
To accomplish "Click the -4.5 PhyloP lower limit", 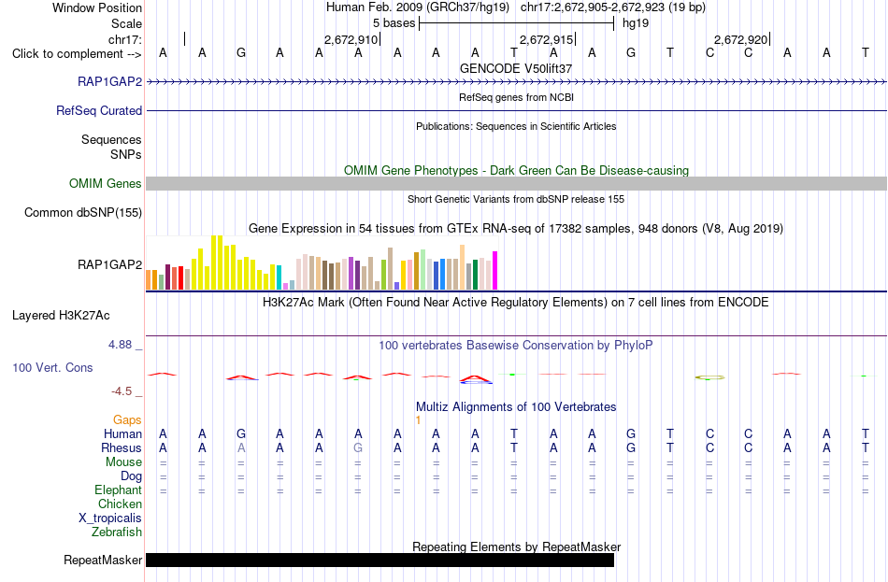I will (x=122, y=391).
